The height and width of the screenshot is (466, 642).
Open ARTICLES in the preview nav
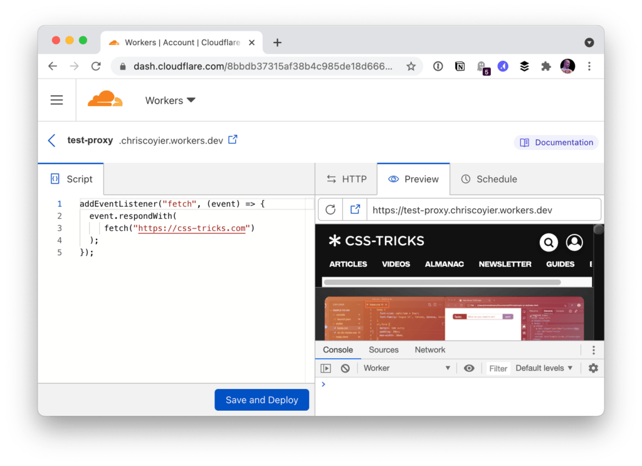[348, 264]
